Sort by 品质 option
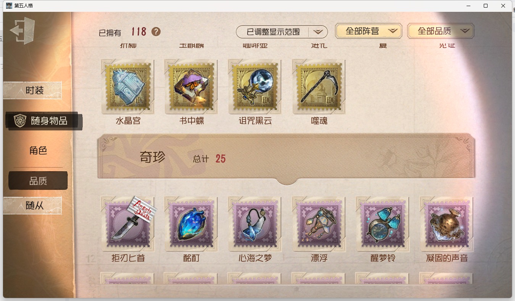The height and width of the screenshot is (301, 515). pos(38,180)
